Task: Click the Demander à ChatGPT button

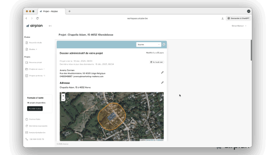Action: (x=238, y=18)
